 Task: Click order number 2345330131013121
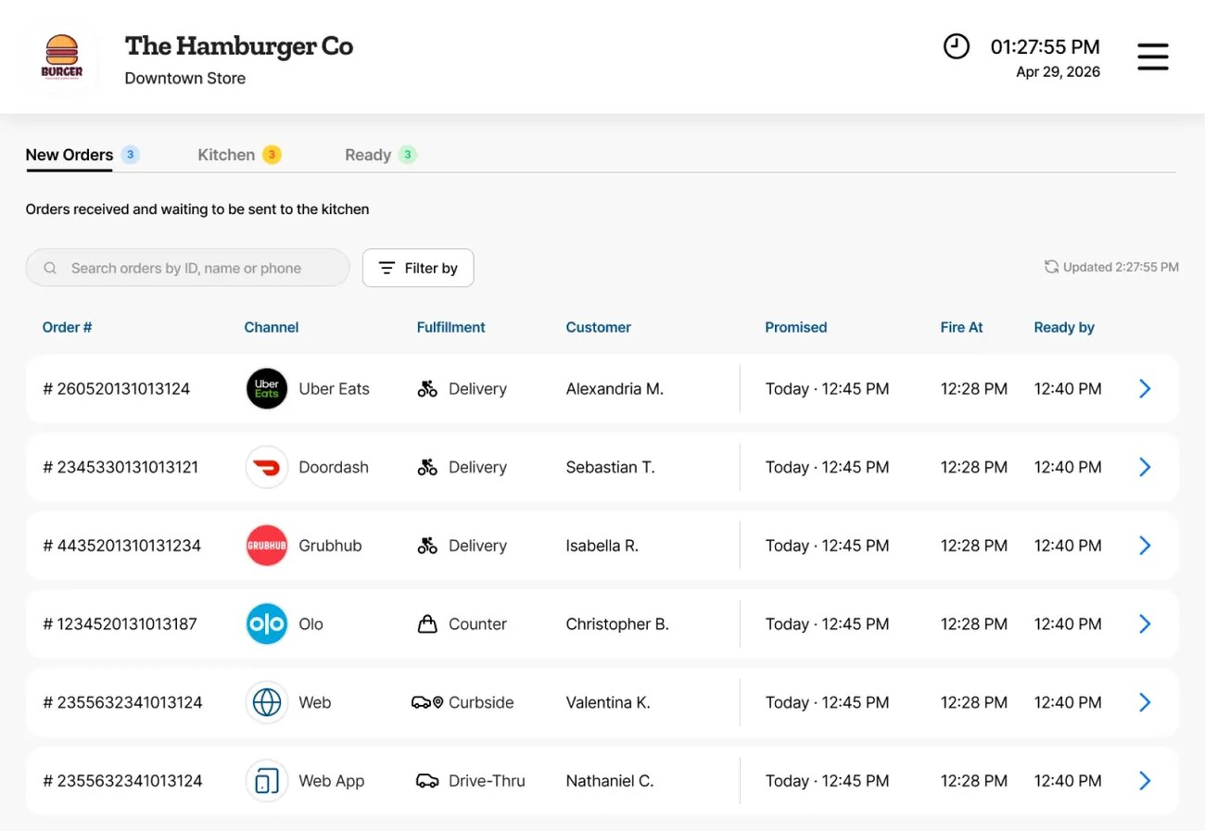pyautogui.click(x=120, y=467)
